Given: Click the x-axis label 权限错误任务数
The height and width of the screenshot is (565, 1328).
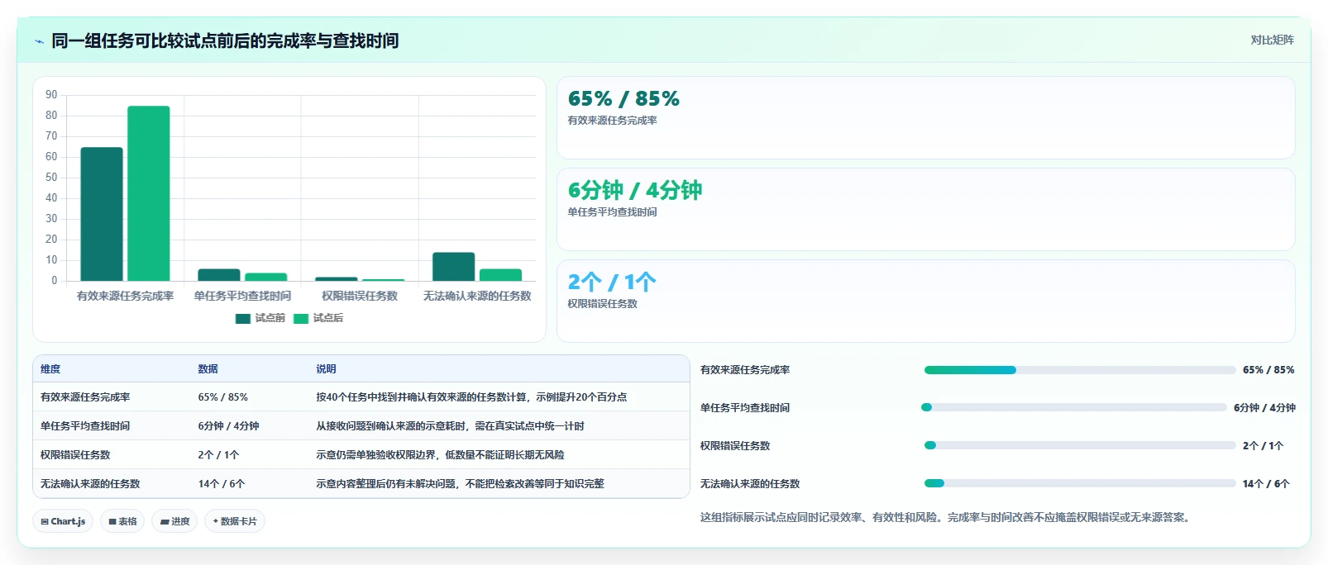Looking at the screenshot, I should pos(360,296).
